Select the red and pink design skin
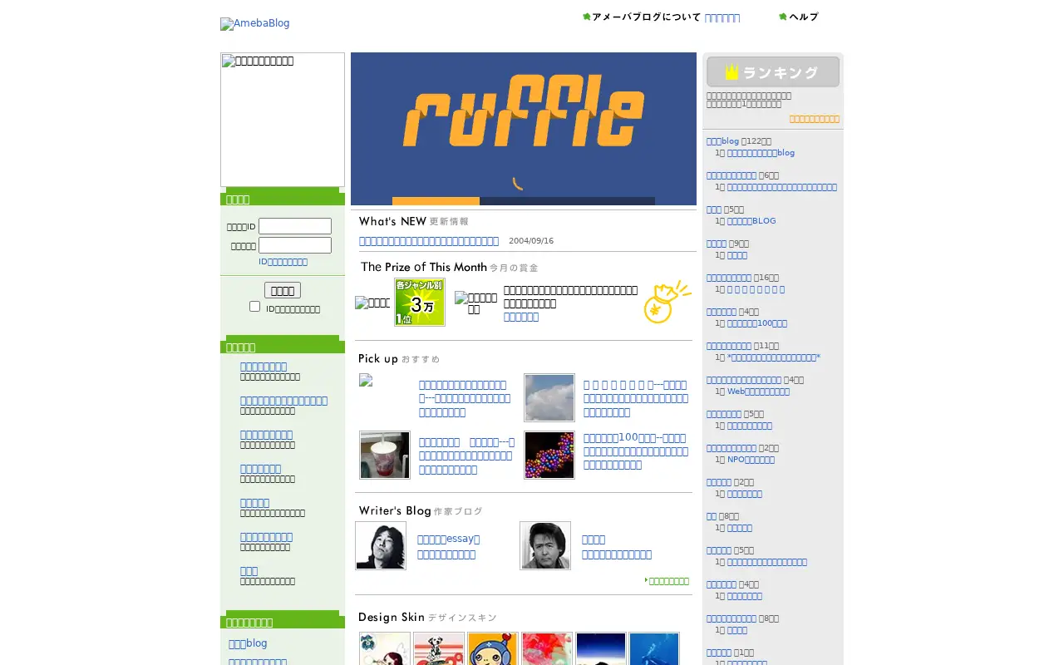Screen dimensions: 1064x665 [x=547, y=649]
